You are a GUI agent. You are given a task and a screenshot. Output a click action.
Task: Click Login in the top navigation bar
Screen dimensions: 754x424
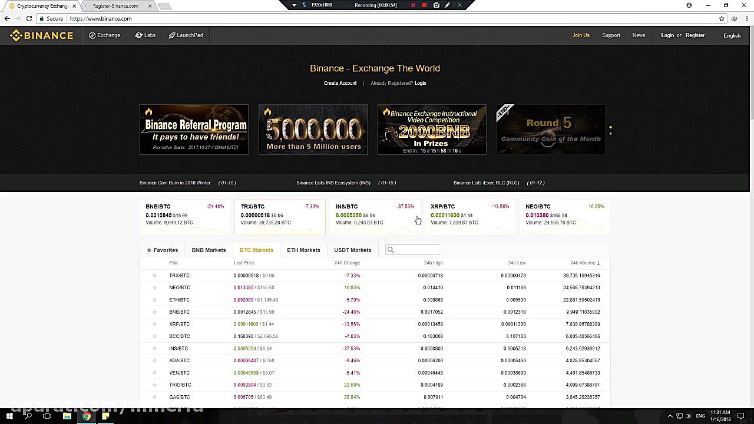[667, 35]
